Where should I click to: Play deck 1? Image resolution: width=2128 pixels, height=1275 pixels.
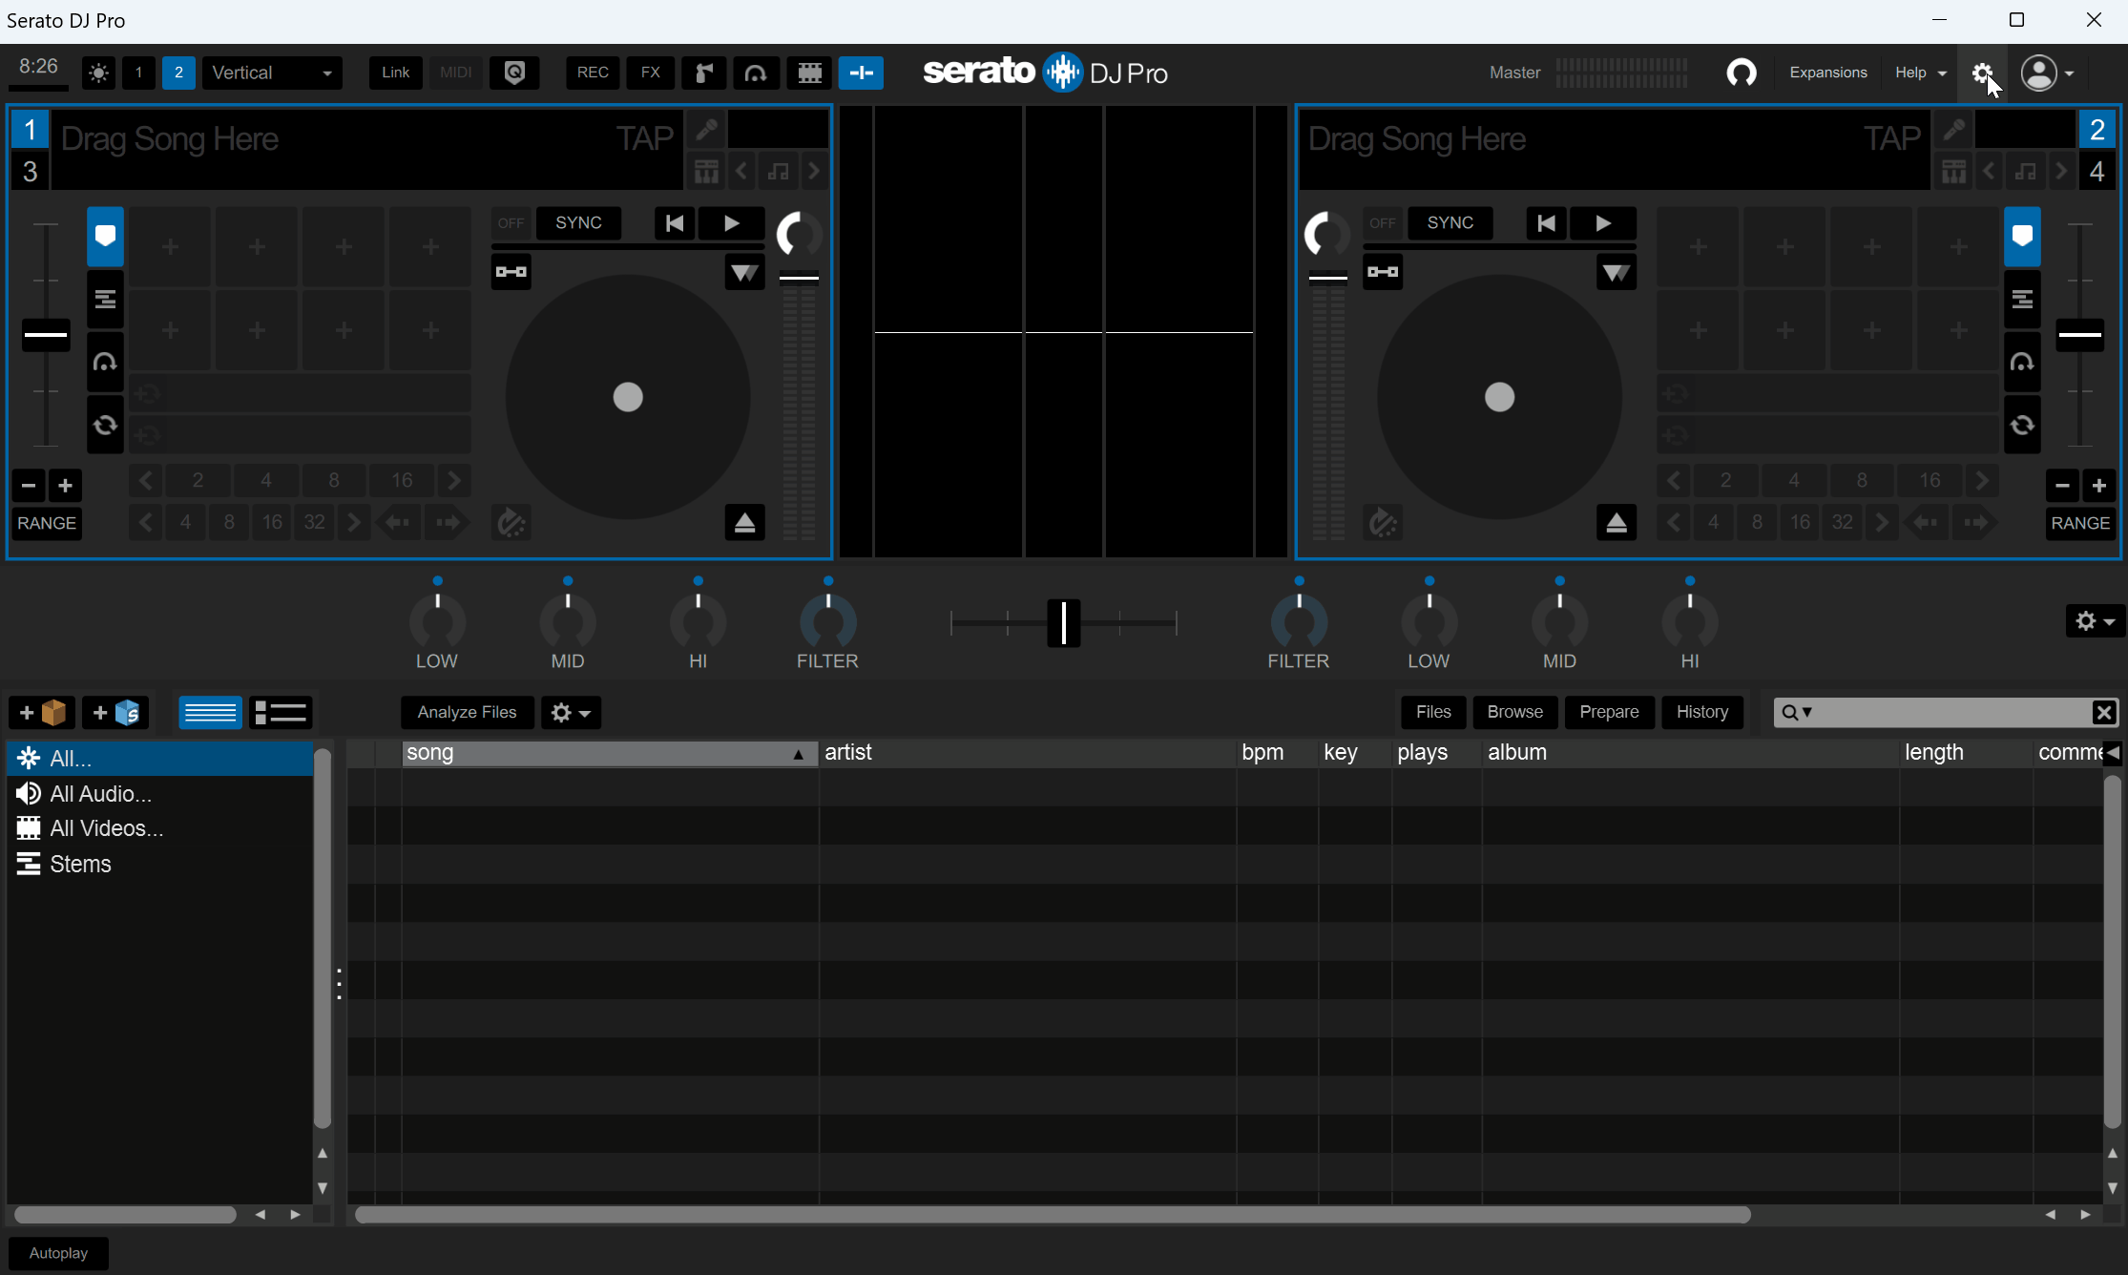click(x=731, y=223)
